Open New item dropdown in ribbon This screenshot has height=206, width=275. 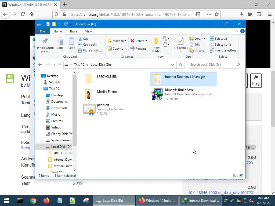pyautogui.click(x=166, y=39)
